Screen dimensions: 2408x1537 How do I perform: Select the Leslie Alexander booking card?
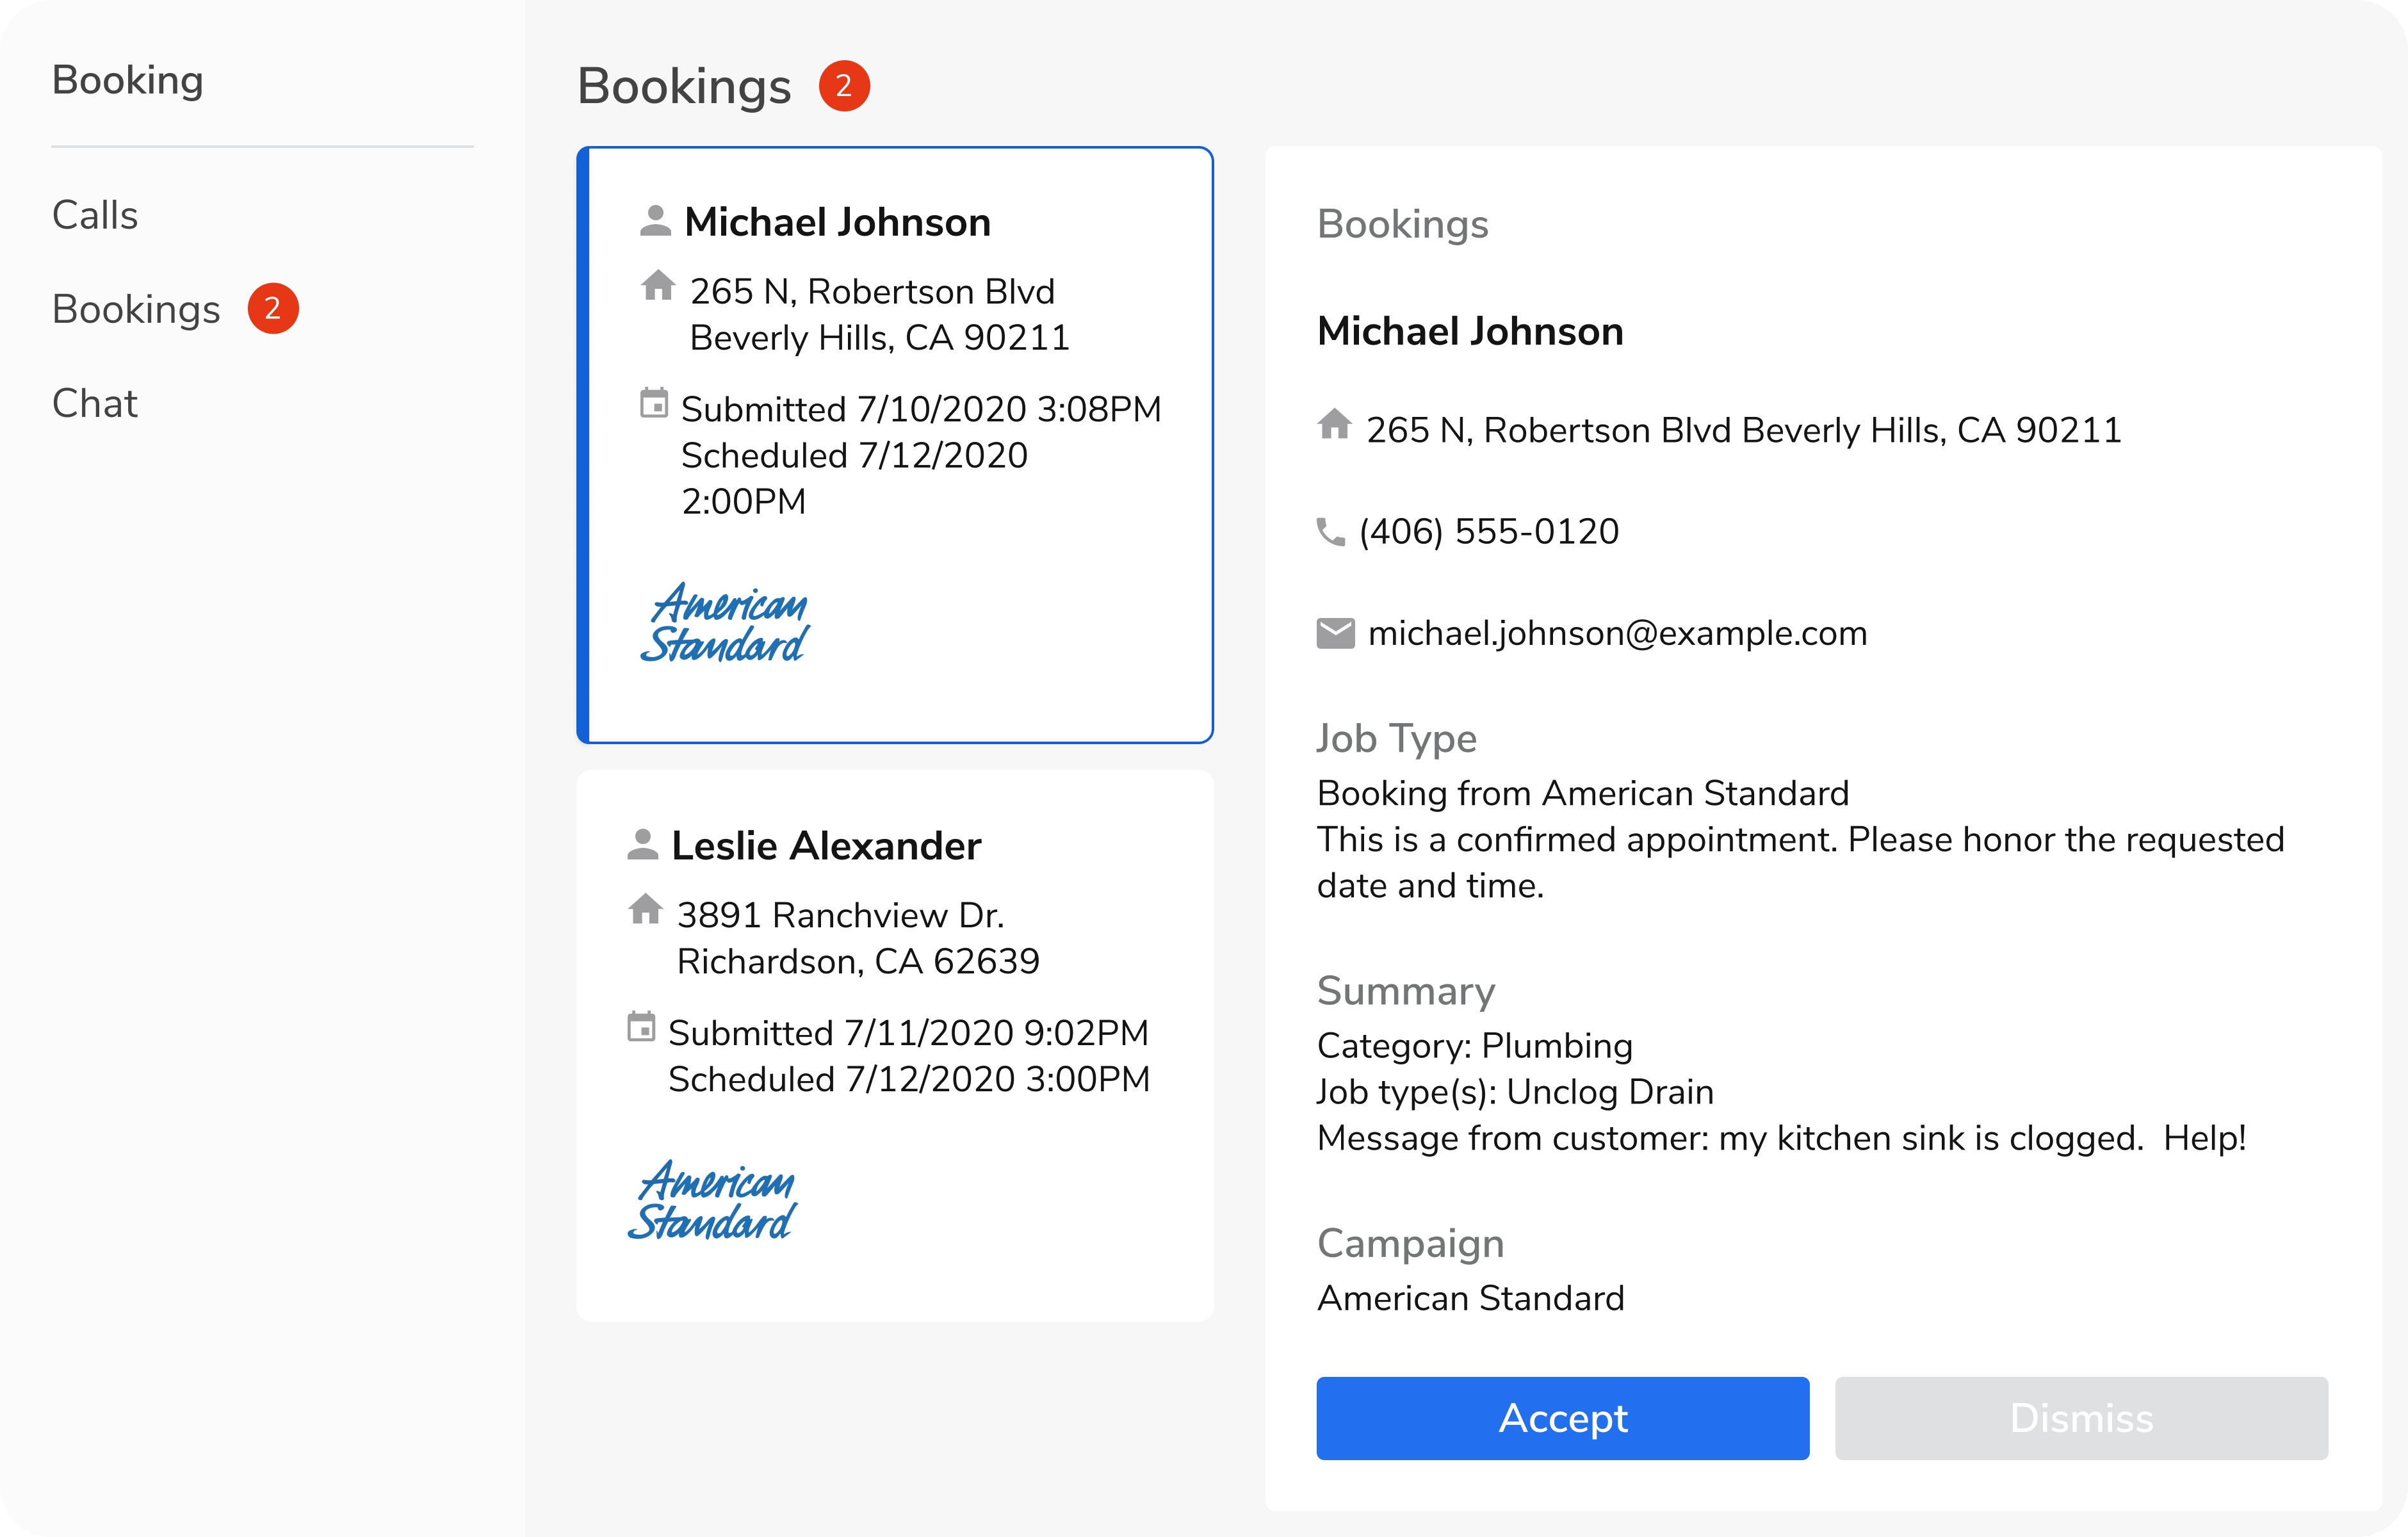[895, 1045]
